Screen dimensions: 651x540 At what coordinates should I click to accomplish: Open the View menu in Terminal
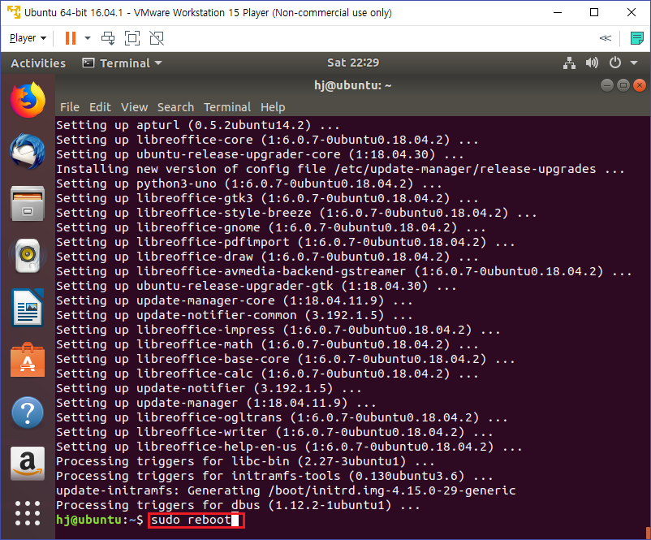[134, 107]
